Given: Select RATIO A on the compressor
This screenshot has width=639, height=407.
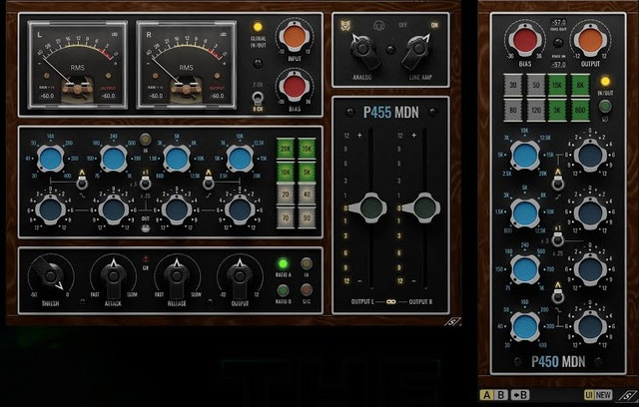Looking at the screenshot, I should [x=283, y=263].
